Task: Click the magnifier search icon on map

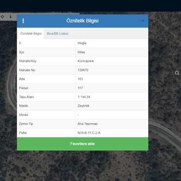Action: click(x=177, y=73)
